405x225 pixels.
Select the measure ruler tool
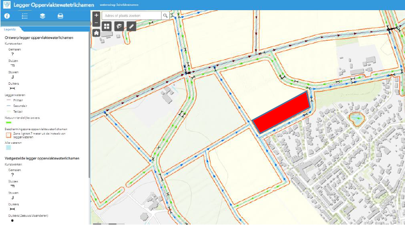click(131, 26)
